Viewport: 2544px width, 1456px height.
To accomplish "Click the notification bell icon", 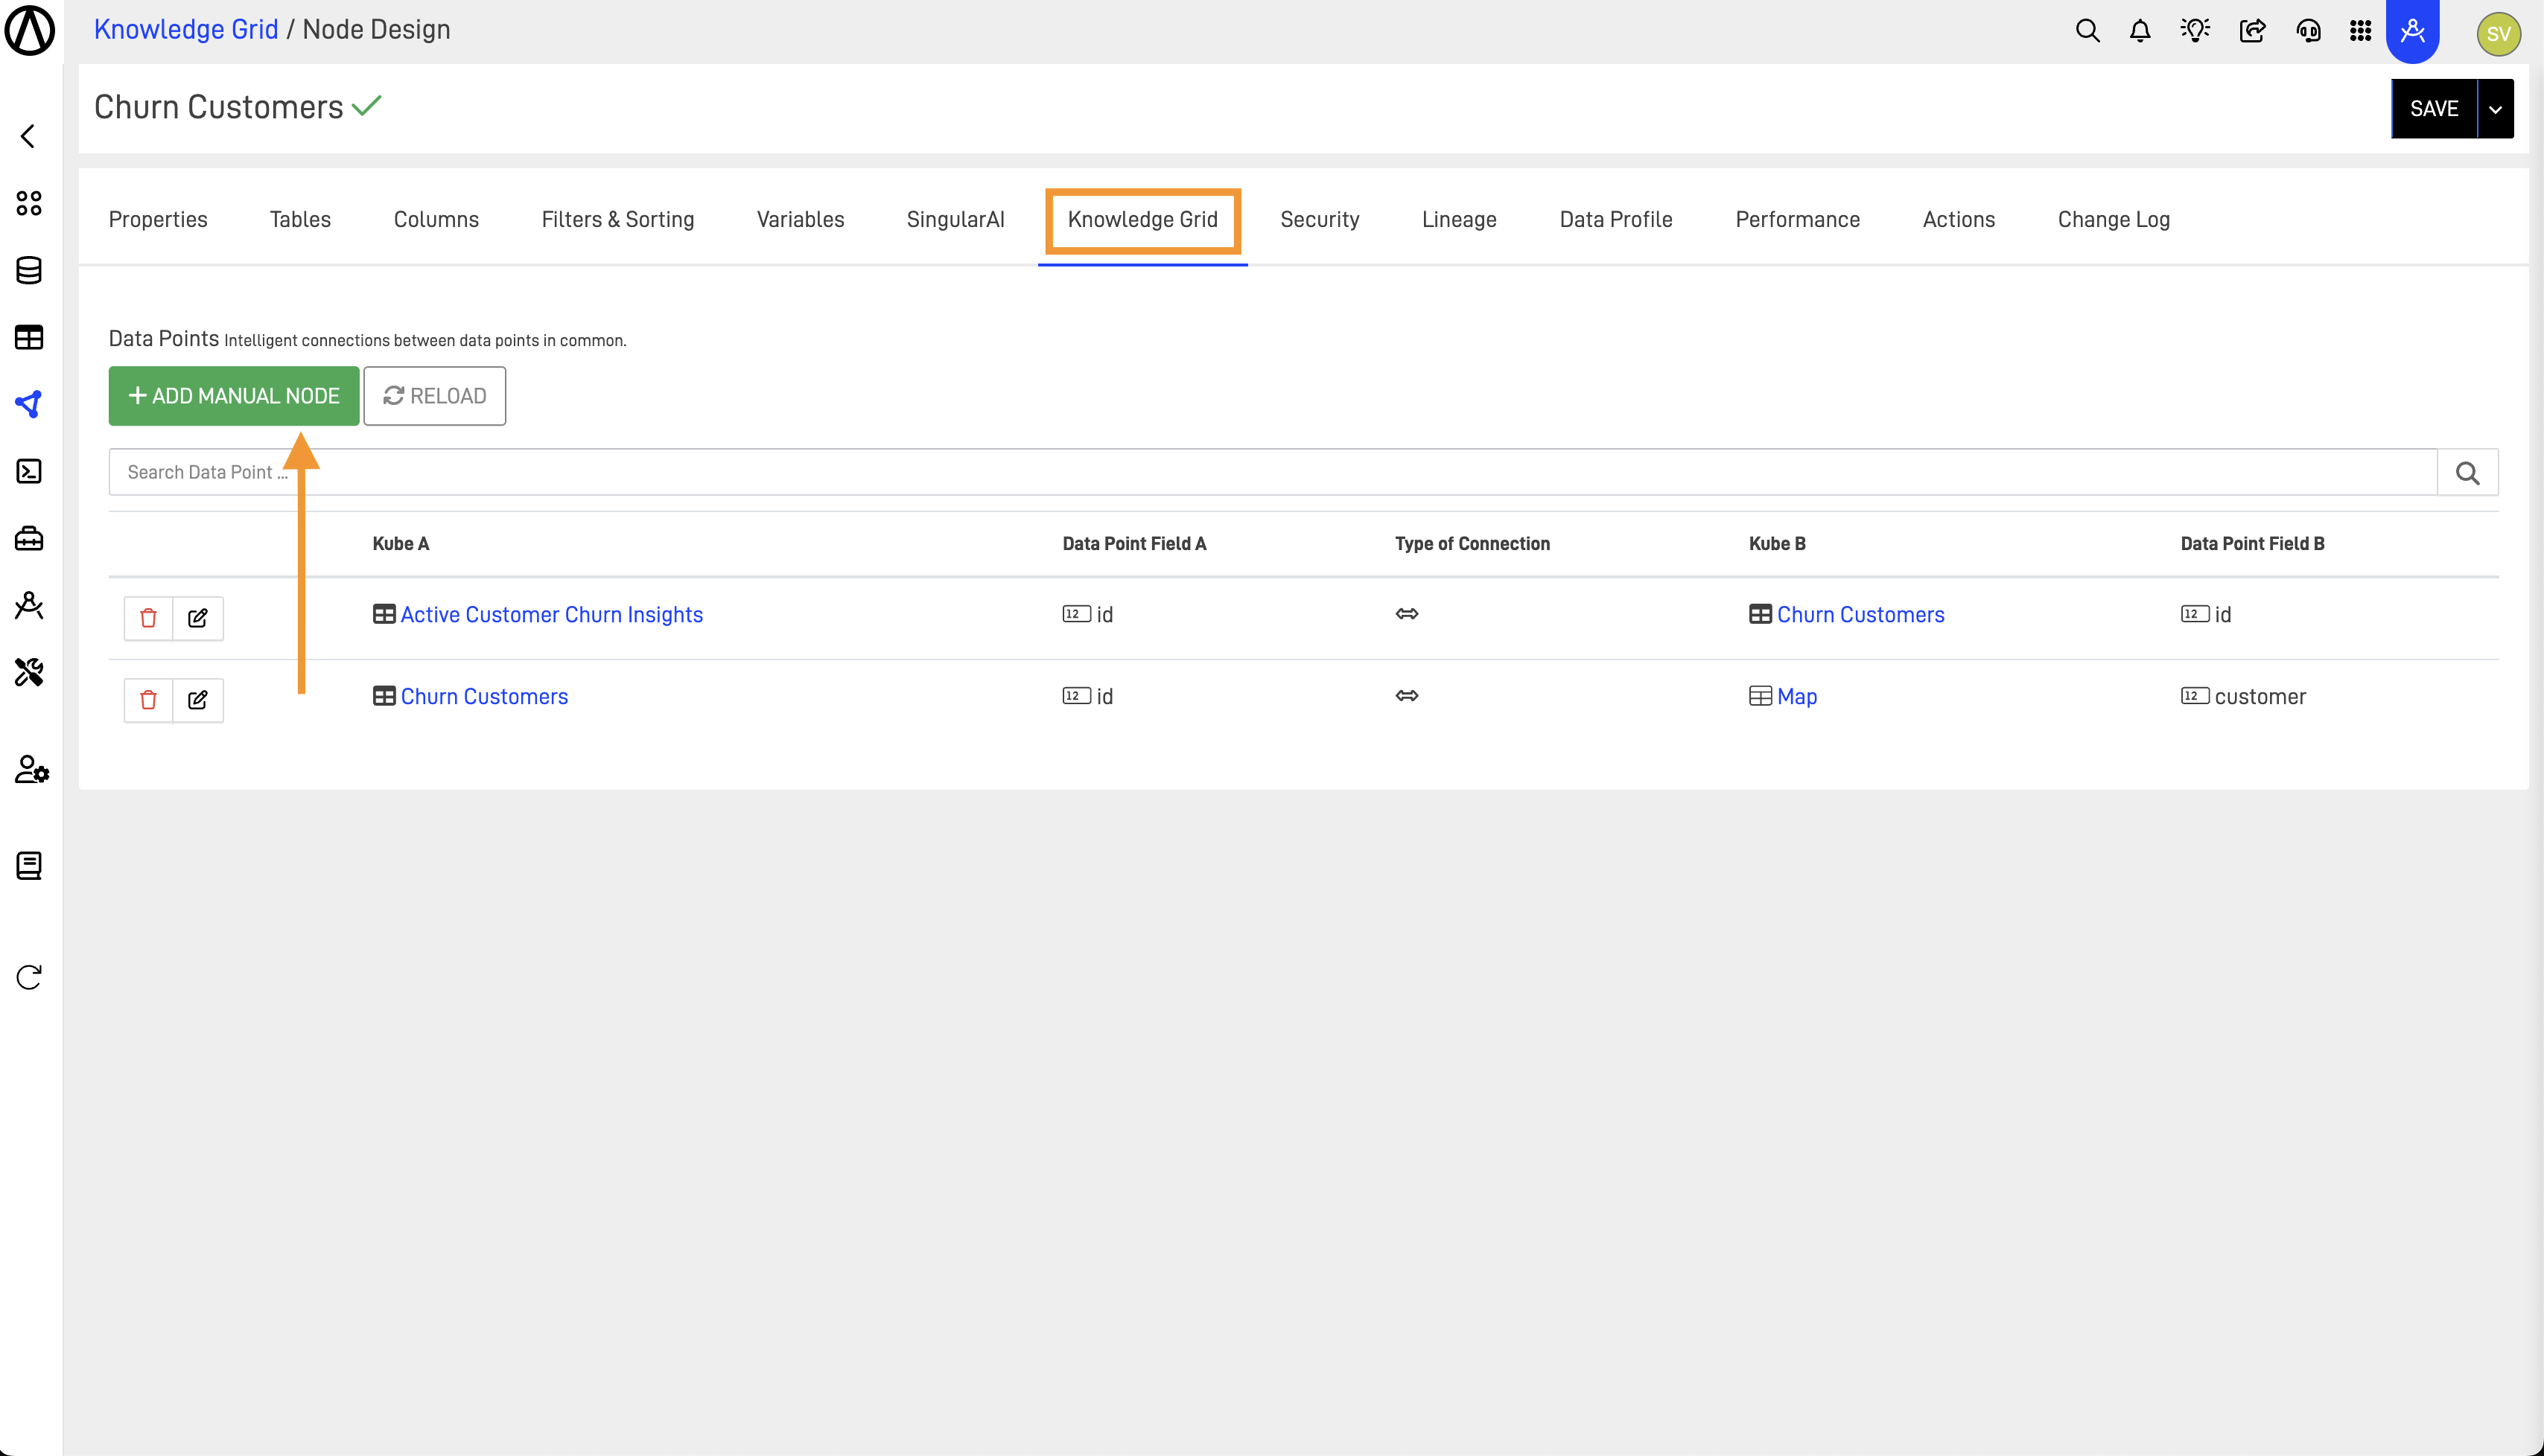I will tap(2140, 31).
